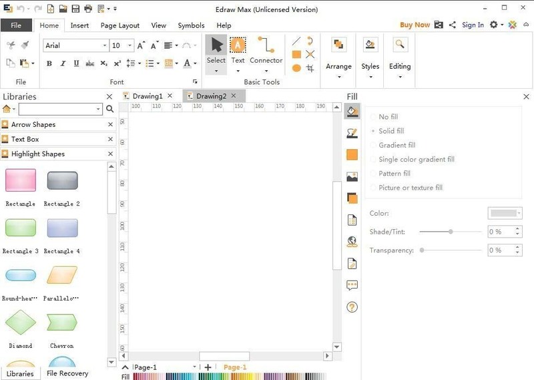Viewport: 534px width, 380px height.
Task: Open the Page-1 page selector dropdown
Action: [x=194, y=367]
